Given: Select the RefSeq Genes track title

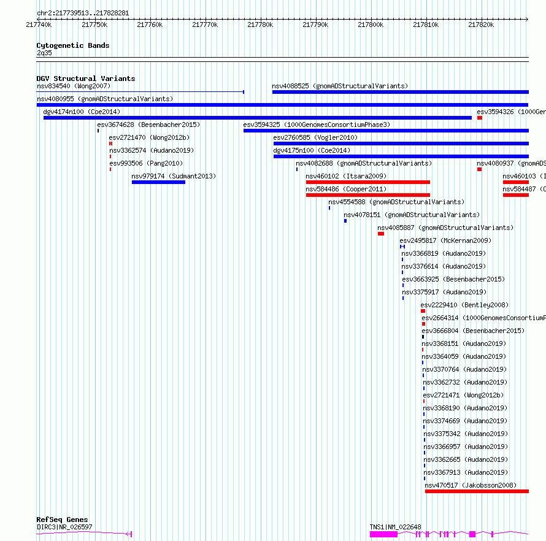Looking at the screenshot, I should pyautogui.click(x=62, y=520).
